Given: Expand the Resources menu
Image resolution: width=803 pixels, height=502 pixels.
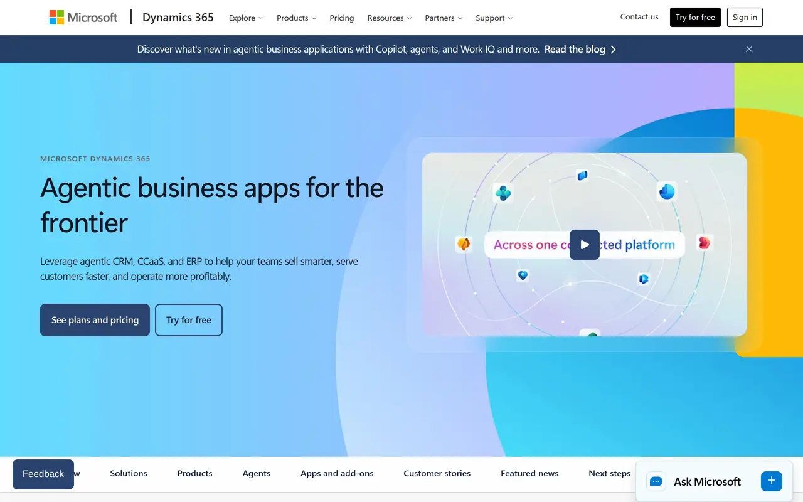Looking at the screenshot, I should (390, 18).
